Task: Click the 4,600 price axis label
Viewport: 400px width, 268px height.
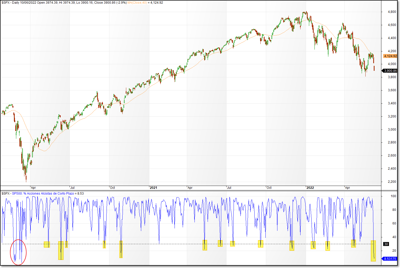Action: click(392, 25)
